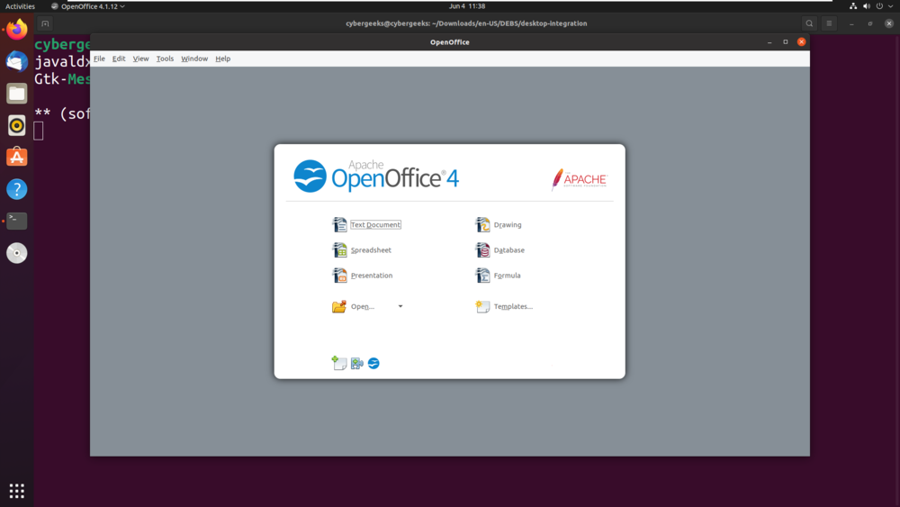Open Rhythmbox from the dock
Image resolution: width=900 pixels, height=507 pixels.
(x=16, y=125)
